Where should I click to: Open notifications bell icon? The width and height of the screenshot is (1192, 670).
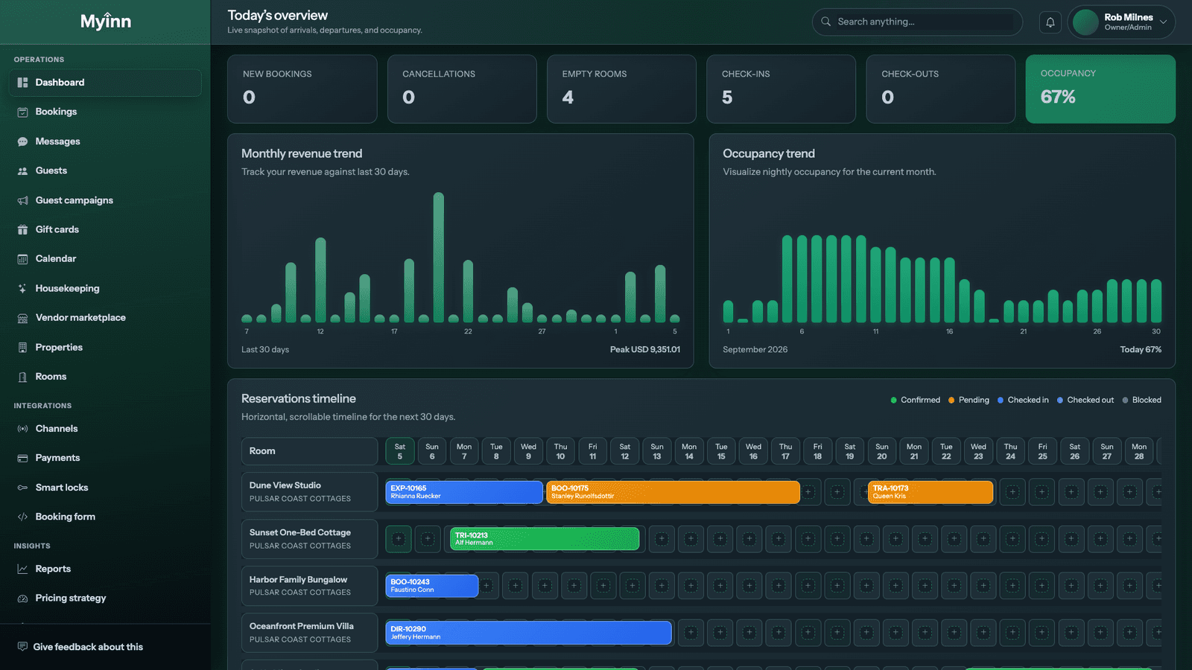pyautogui.click(x=1050, y=22)
